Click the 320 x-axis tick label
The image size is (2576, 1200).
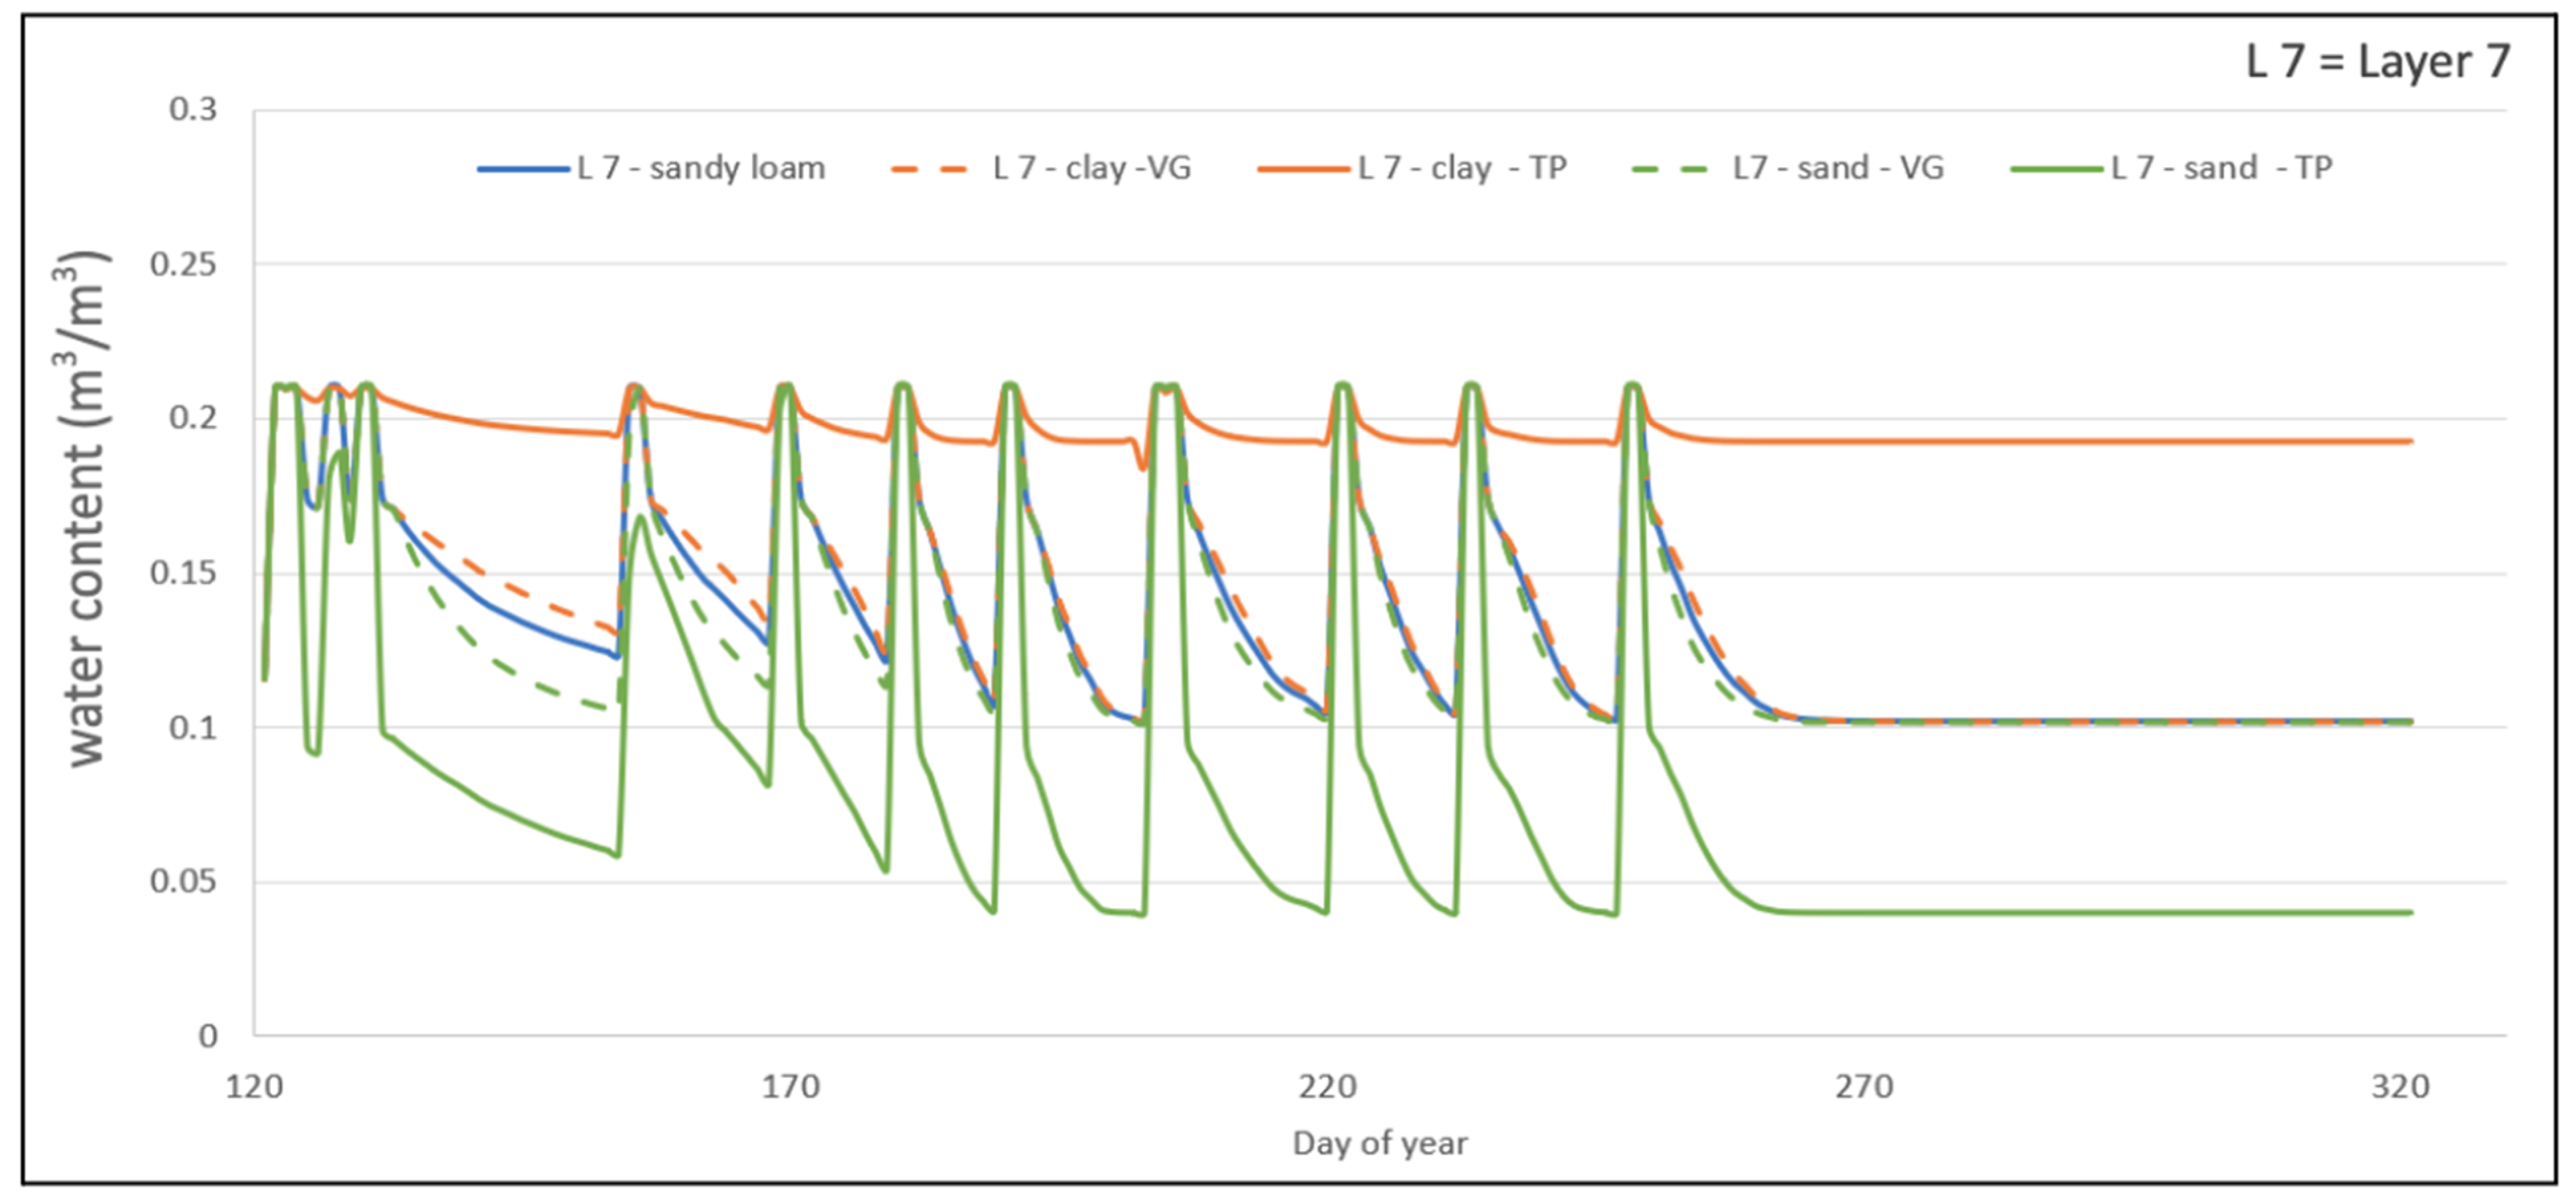pyautogui.click(x=2400, y=1086)
